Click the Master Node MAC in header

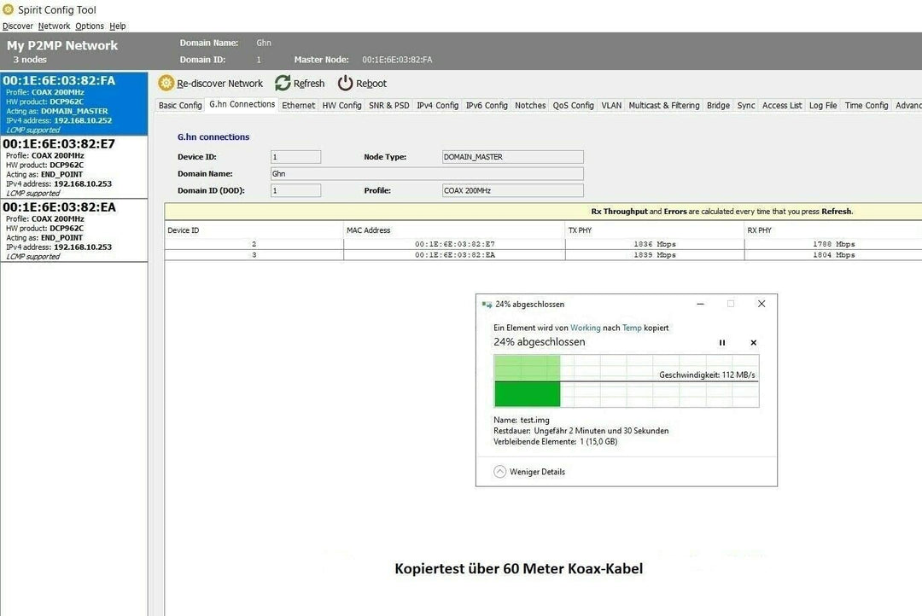[x=397, y=60]
